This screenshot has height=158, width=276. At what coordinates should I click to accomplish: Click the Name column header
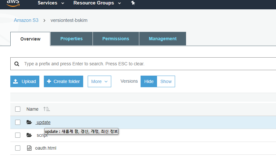[x=32, y=109]
